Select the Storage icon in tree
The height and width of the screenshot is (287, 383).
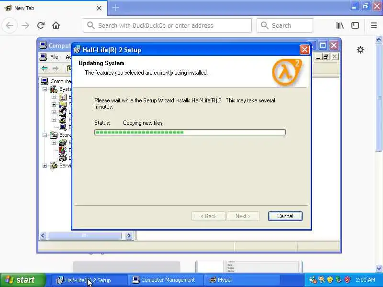[54, 135]
